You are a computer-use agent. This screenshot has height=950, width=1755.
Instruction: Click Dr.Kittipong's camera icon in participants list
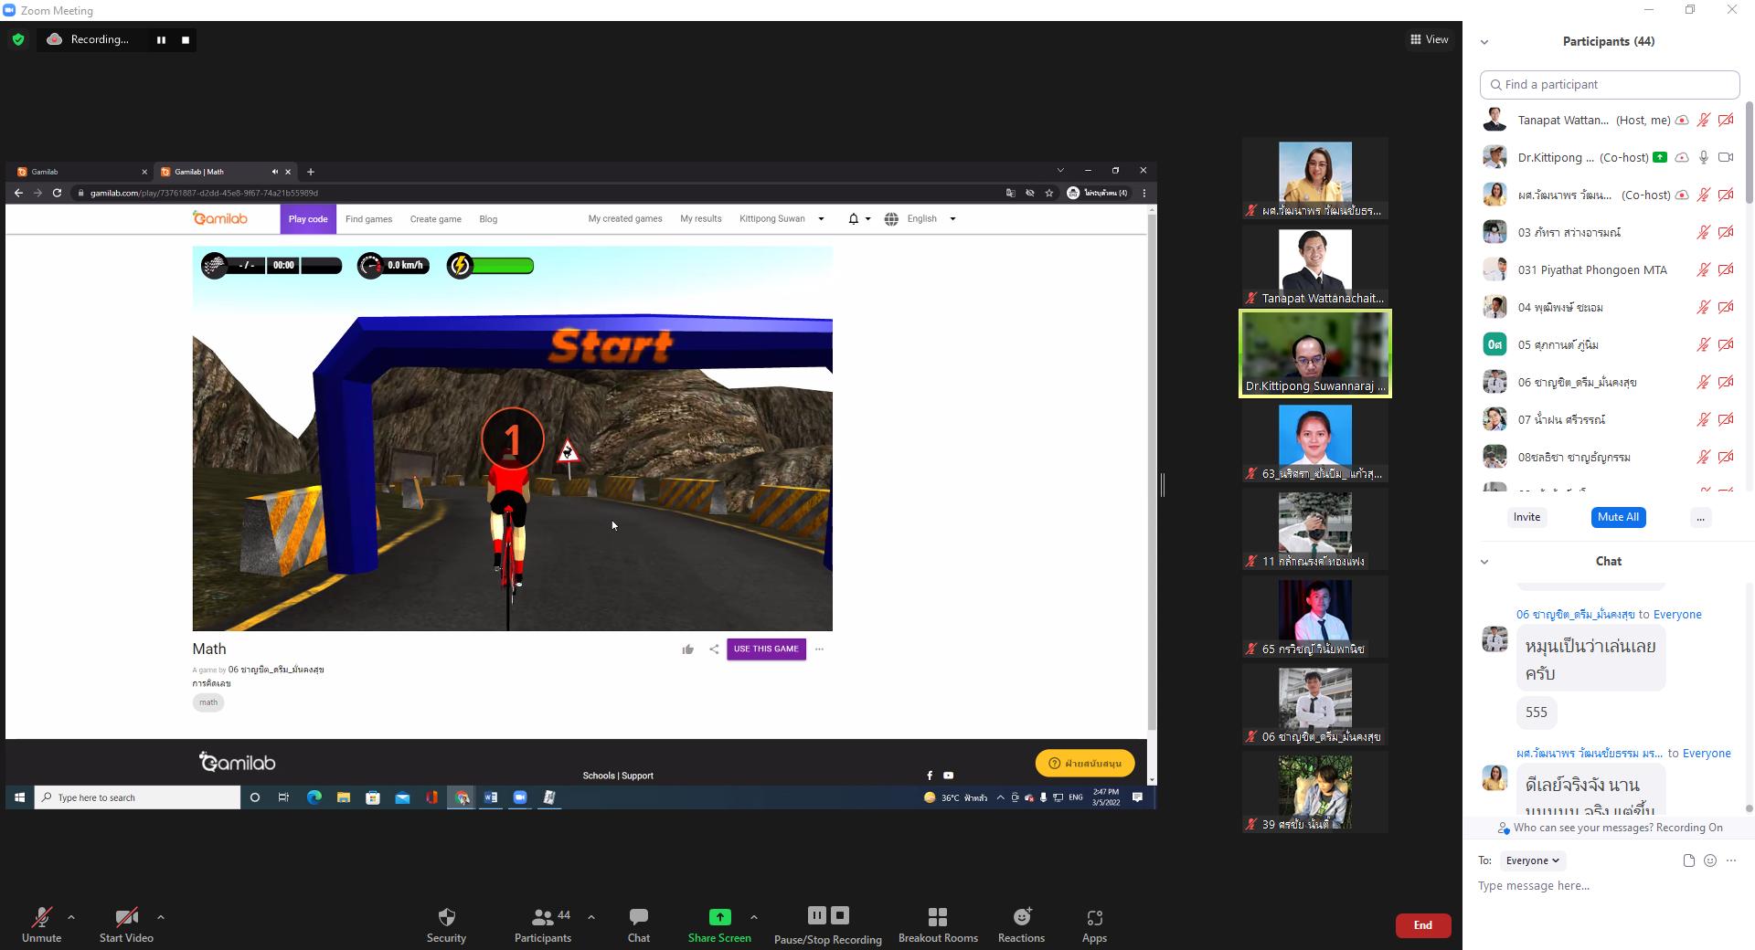1726,157
